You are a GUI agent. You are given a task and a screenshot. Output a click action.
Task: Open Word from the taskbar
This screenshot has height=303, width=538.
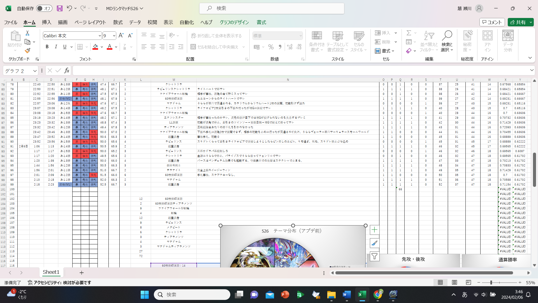pos(347,295)
